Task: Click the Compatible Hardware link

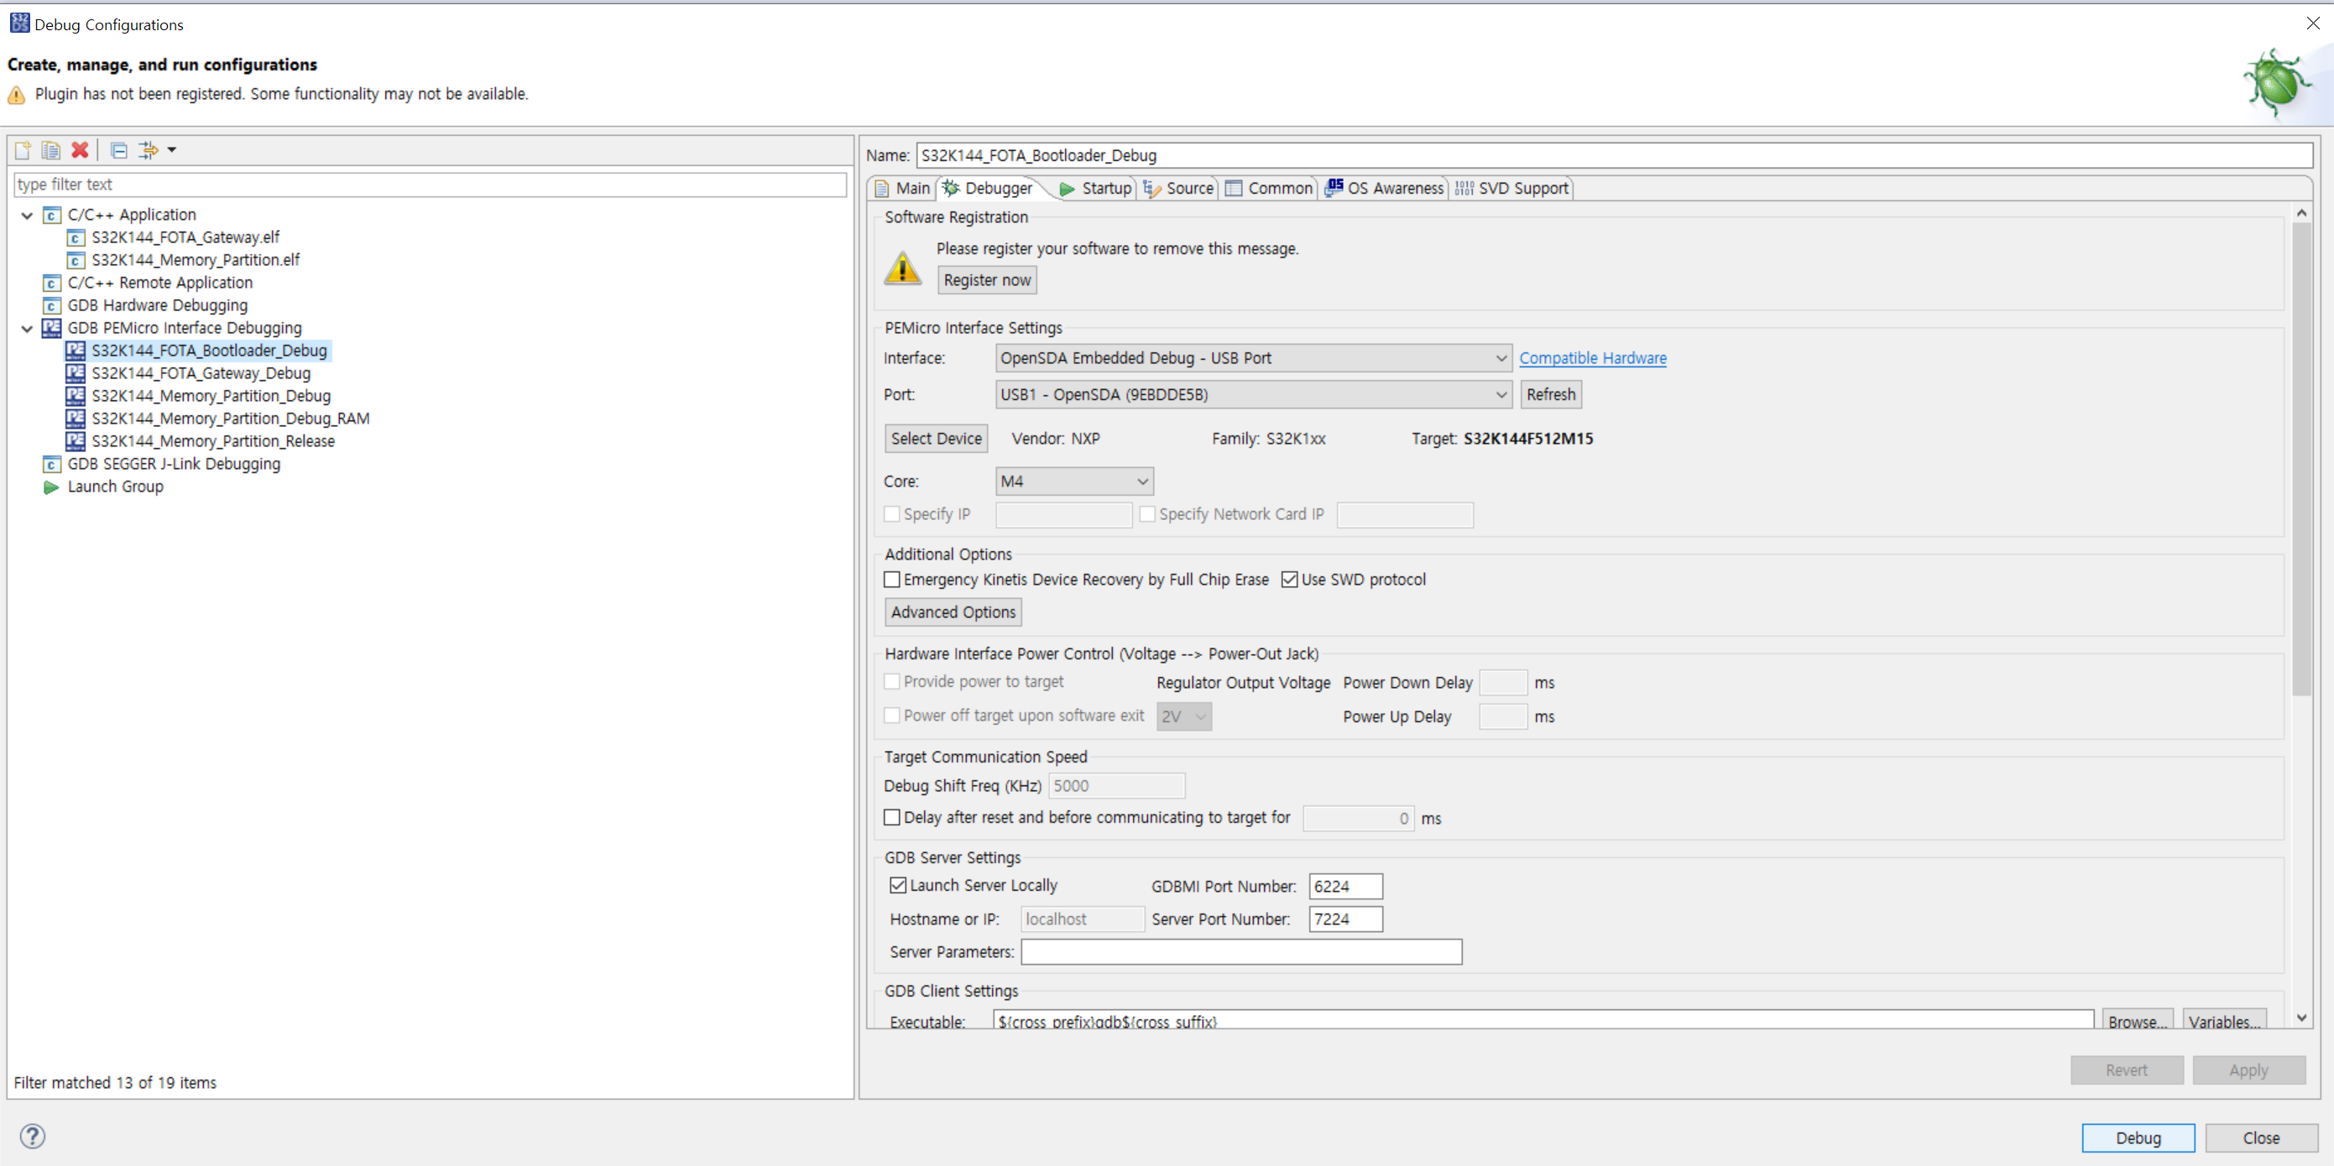Action: pos(1592,357)
